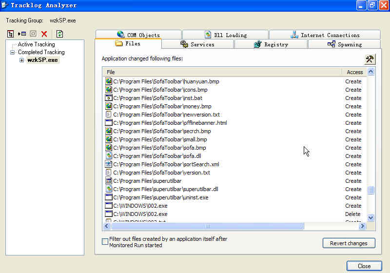Screen dimensions: 390x273
Task: Collapse the Completed Tracking tree node
Action: click(12, 52)
